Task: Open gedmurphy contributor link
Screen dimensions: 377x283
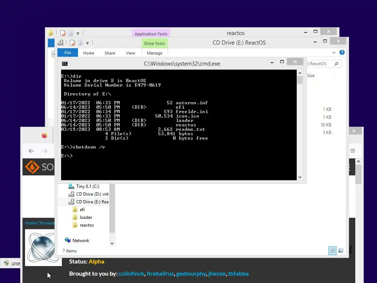Action: click(x=191, y=274)
